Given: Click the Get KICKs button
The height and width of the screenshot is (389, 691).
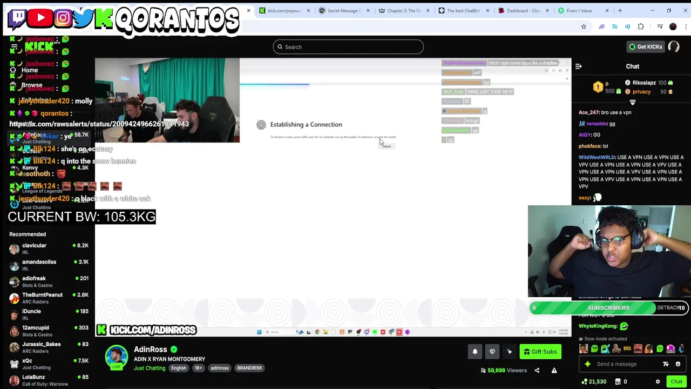Looking at the screenshot, I should click(x=646, y=47).
